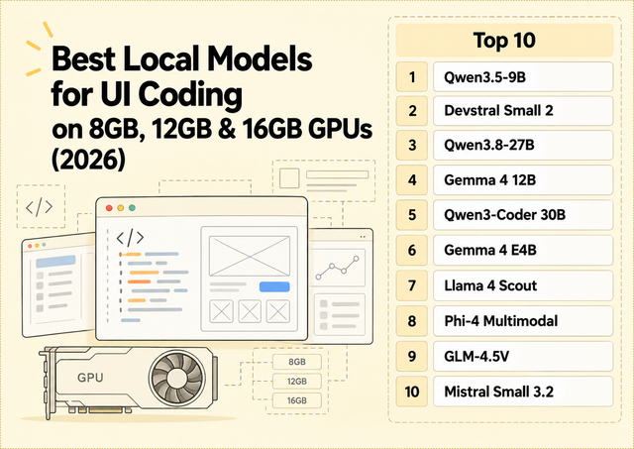Viewport: 634px width, 449px height.
Task: Click the Top 10 header
Action: [x=504, y=40]
